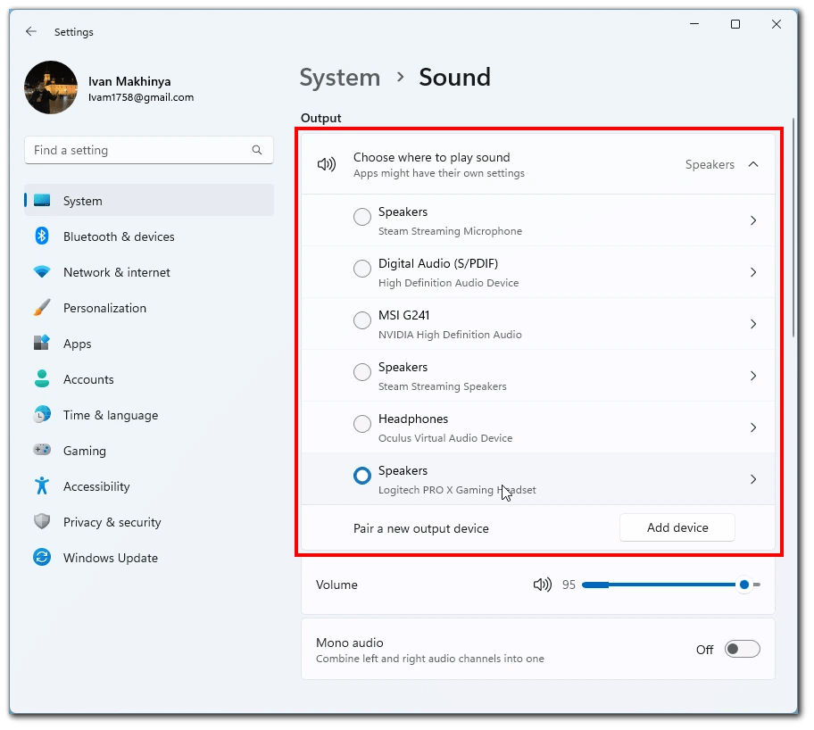Click the Personalization brush icon

[x=42, y=308]
